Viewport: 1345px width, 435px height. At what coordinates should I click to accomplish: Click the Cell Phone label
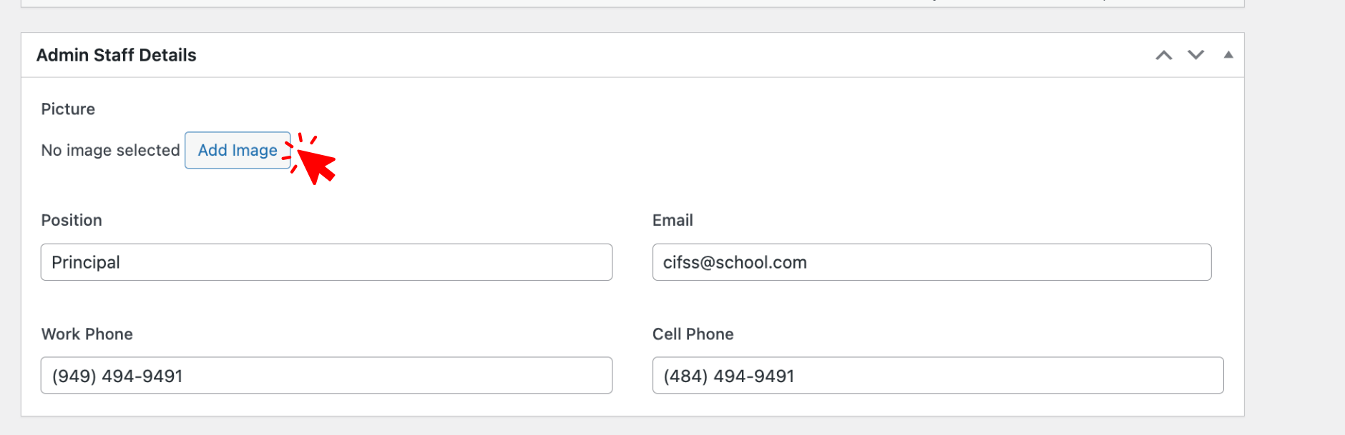[x=693, y=334]
